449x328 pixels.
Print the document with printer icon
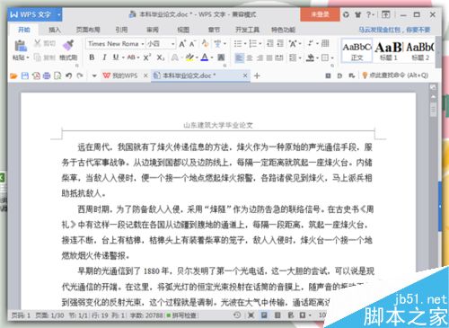(x=47, y=75)
